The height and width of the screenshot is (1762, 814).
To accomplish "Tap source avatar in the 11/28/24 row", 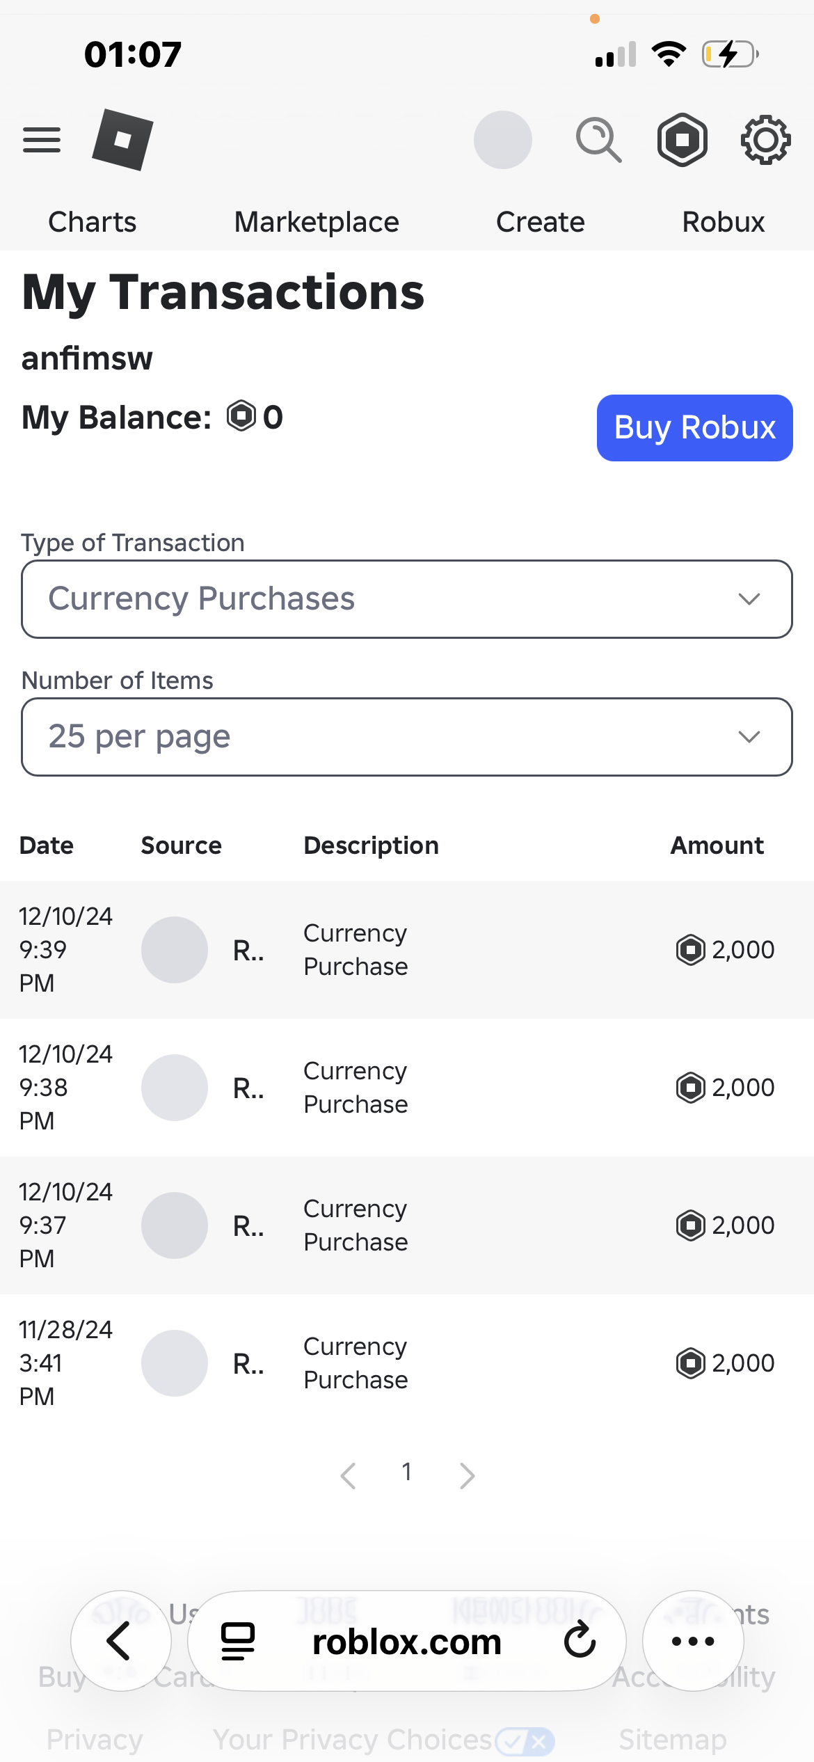I will click(175, 1363).
